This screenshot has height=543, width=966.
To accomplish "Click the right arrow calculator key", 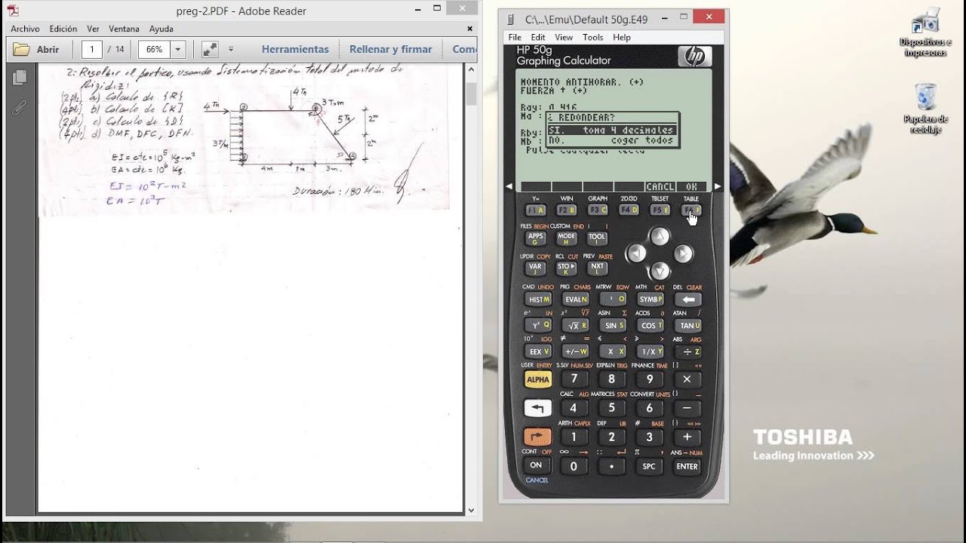I will pyautogui.click(x=683, y=254).
